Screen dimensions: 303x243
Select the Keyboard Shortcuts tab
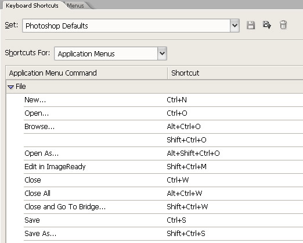point(32,5)
